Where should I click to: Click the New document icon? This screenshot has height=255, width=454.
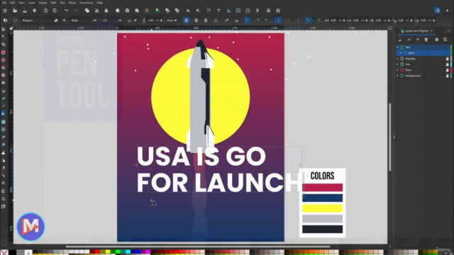coord(5,11)
